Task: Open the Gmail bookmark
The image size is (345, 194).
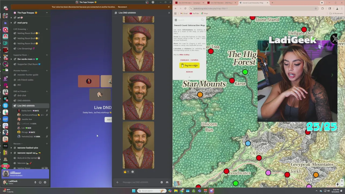Action: pyautogui.click(x=184, y=13)
